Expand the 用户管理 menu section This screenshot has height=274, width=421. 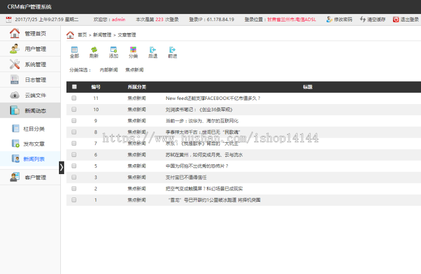pyautogui.click(x=30, y=49)
